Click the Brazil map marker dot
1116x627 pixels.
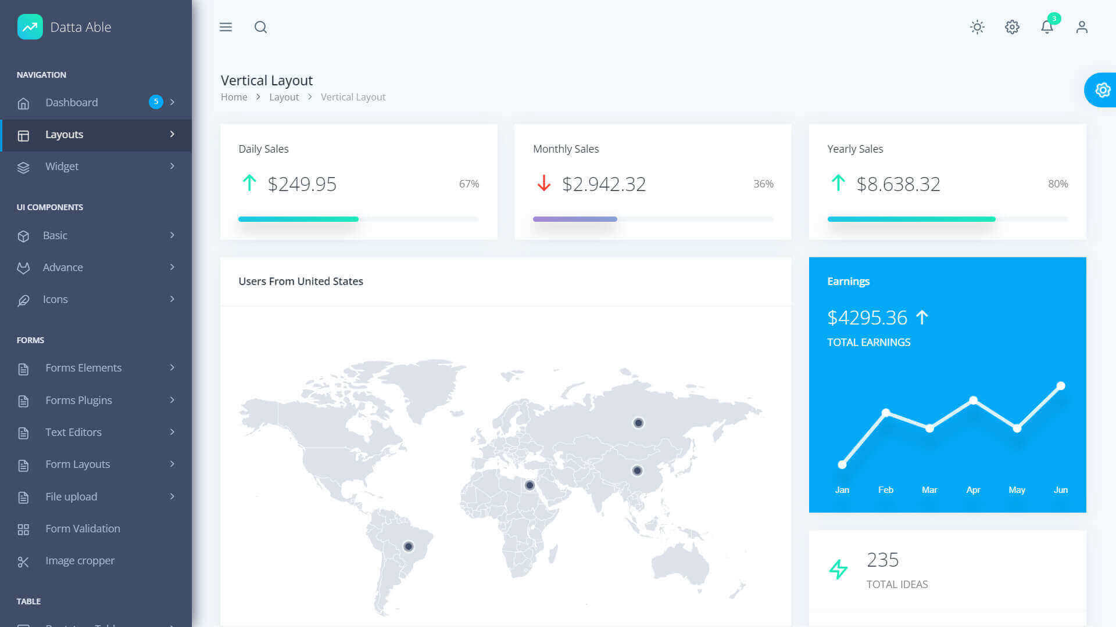pyautogui.click(x=409, y=546)
